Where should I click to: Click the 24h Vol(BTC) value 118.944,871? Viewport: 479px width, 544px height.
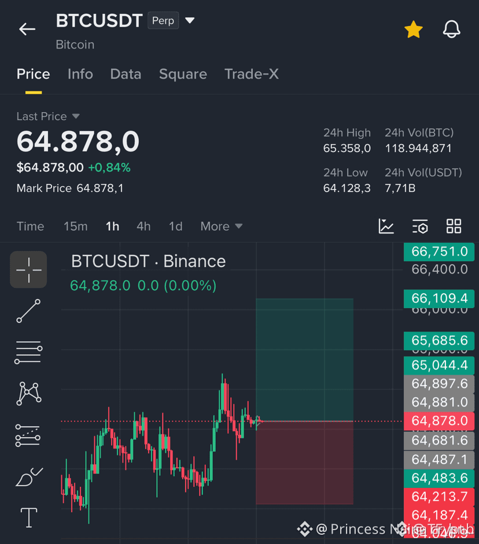(x=418, y=149)
